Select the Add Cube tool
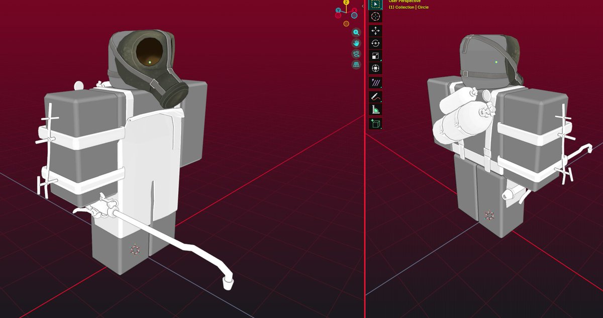The width and height of the screenshot is (603, 318). tap(375, 124)
